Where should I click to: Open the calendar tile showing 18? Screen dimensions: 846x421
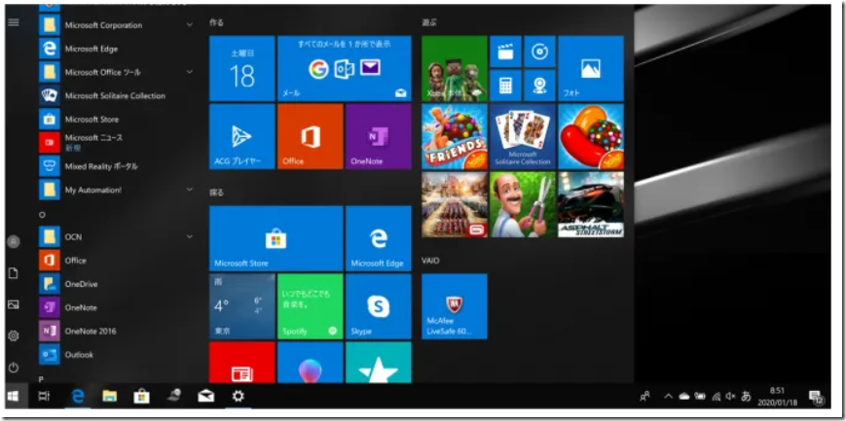point(241,68)
